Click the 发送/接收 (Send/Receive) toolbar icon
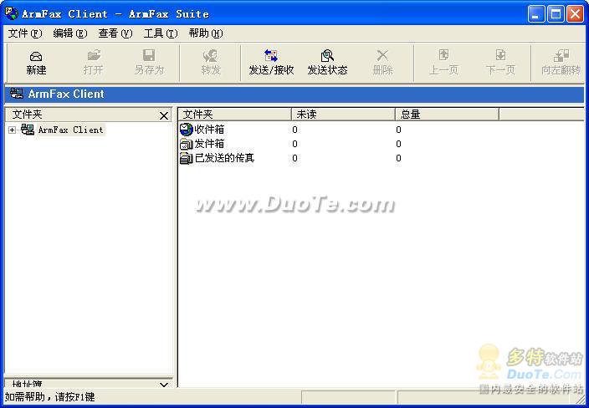The height and width of the screenshot is (408, 589). click(x=271, y=56)
